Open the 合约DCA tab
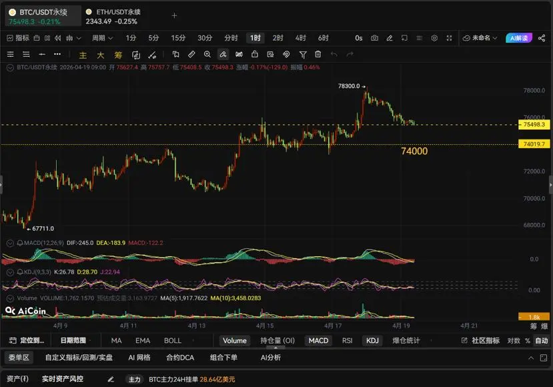This screenshot has width=553, height=387. point(180,358)
